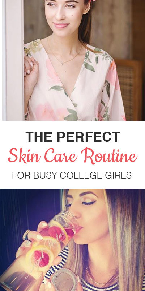Image resolution: width=145 pixels, height=291 pixels.
Task: Open the bottom photo of woman drinking
Action: [72, 240]
